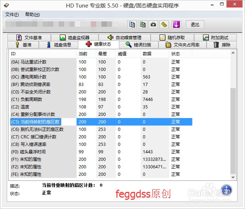Viewport: 245px width, 209px height.
Task: Click data value 563 in power cycle row
Action: point(146,77)
